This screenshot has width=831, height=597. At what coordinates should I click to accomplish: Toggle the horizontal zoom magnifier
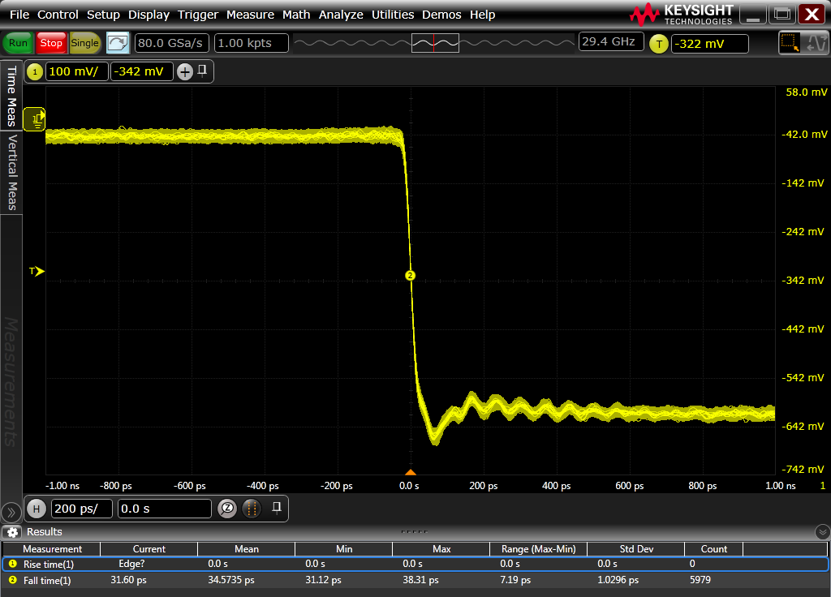pyautogui.click(x=228, y=509)
